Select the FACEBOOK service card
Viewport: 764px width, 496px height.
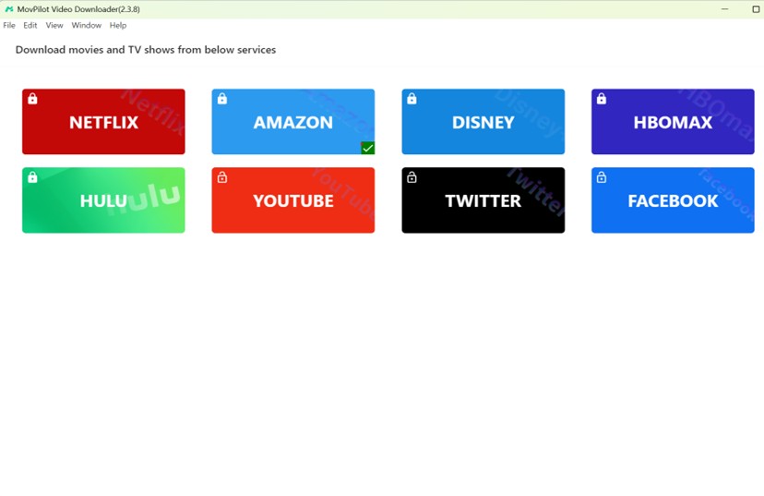click(673, 200)
